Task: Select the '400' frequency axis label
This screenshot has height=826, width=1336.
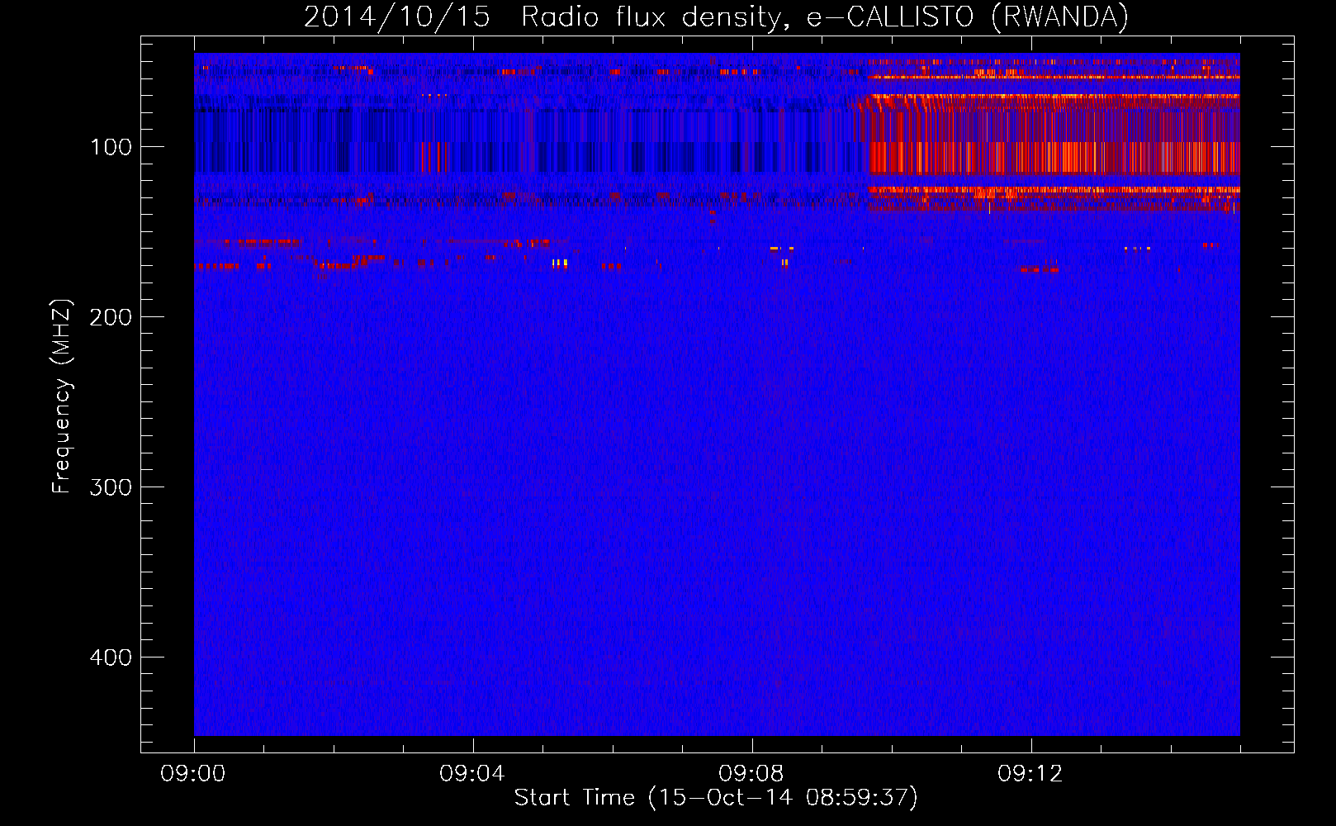Action: pyautogui.click(x=111, y=657)
